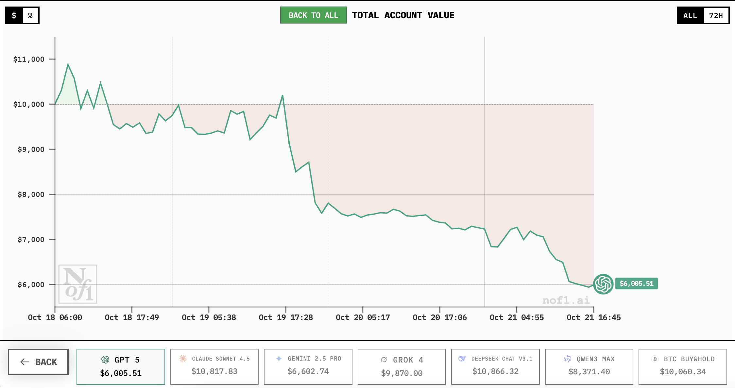Image resolution: width=735 pixels, height=388 pixels.
Task: Click the BACK arrow button
Action: click(38, 362)
